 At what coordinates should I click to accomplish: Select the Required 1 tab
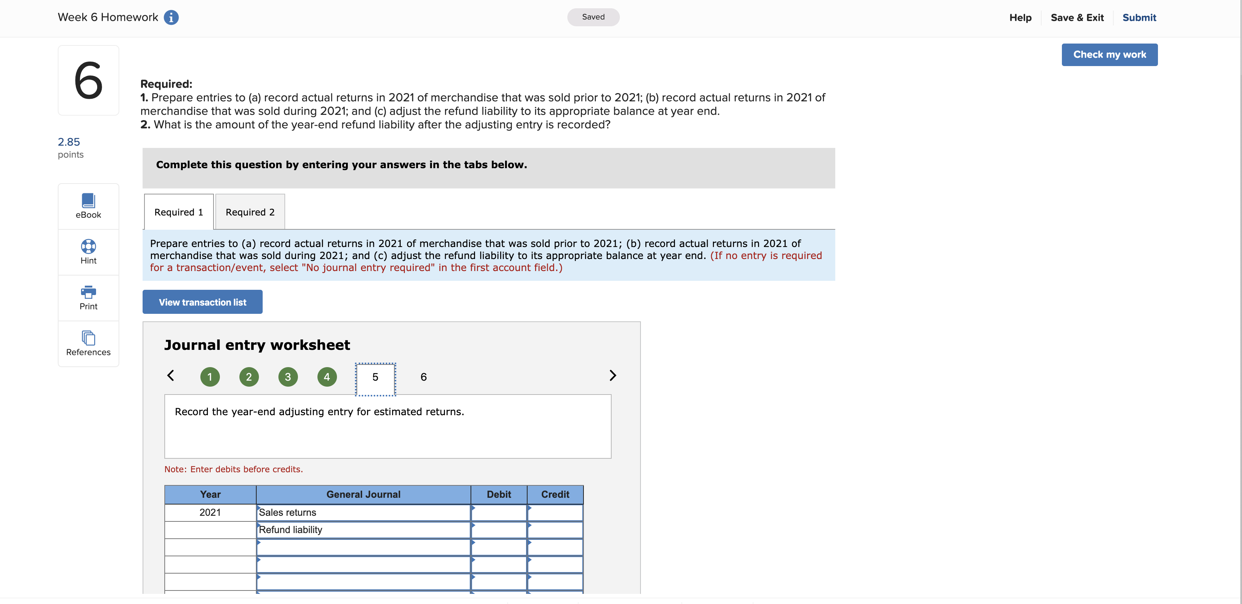(178, 211)
